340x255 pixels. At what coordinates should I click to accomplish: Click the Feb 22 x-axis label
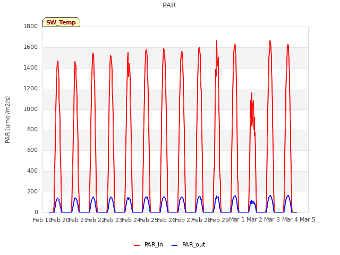[x=95, y=220]
